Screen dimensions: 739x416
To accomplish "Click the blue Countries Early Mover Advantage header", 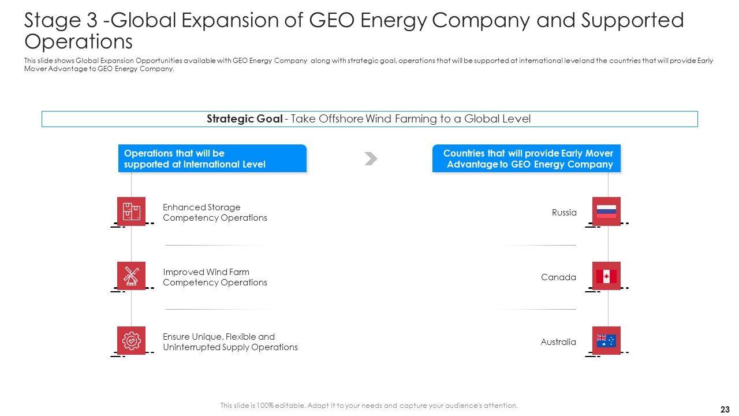I will click(x=527, y=159).
